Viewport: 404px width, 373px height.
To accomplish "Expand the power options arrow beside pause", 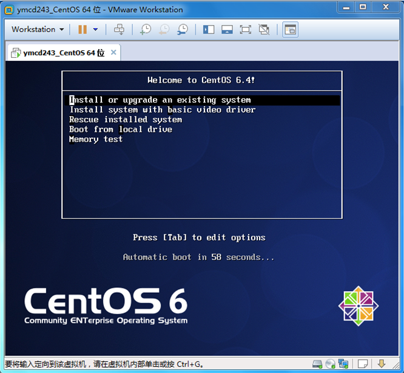I will (95, 29).
